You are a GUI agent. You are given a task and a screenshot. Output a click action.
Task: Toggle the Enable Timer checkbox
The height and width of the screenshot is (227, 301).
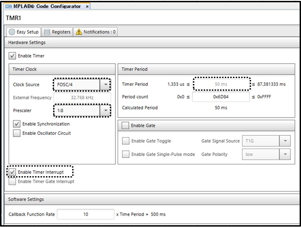tap(12, 56)
